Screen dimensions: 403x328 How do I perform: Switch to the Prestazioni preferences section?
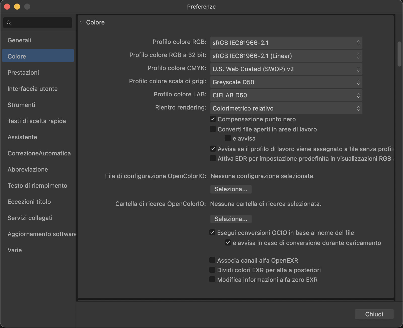[23, 73]
